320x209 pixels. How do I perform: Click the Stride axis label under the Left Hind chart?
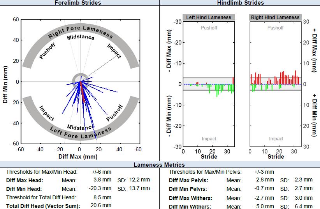click(209, 157)
